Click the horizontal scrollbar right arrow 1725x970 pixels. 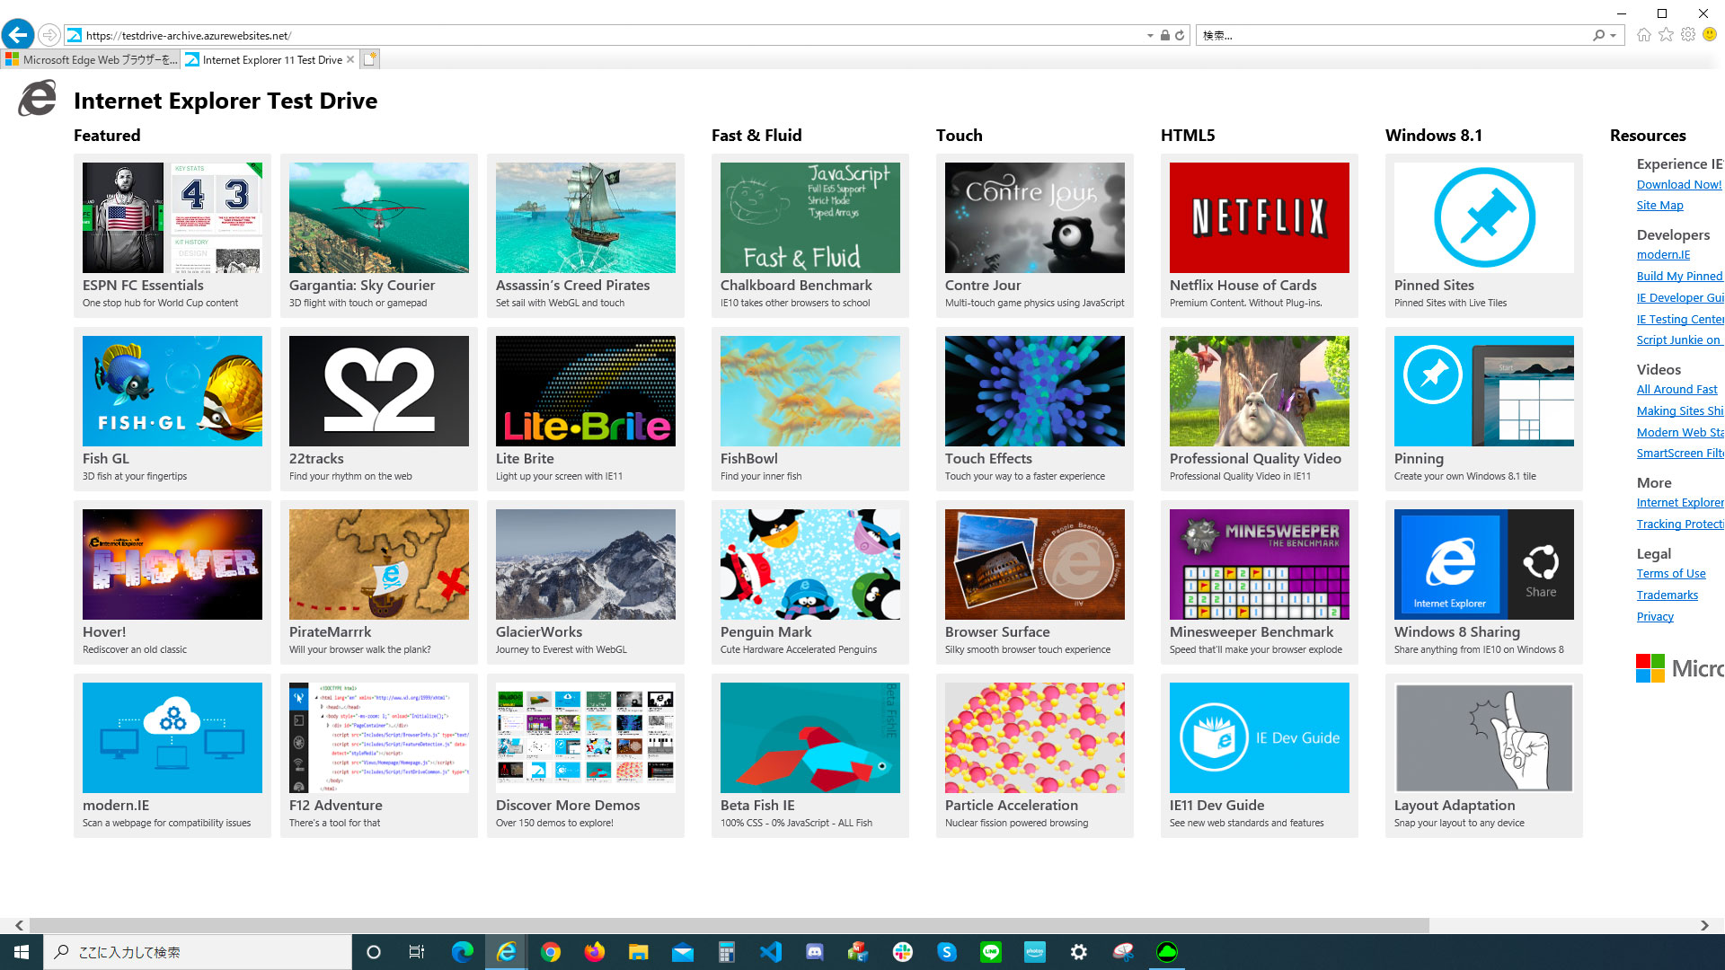pos(1704,925)
